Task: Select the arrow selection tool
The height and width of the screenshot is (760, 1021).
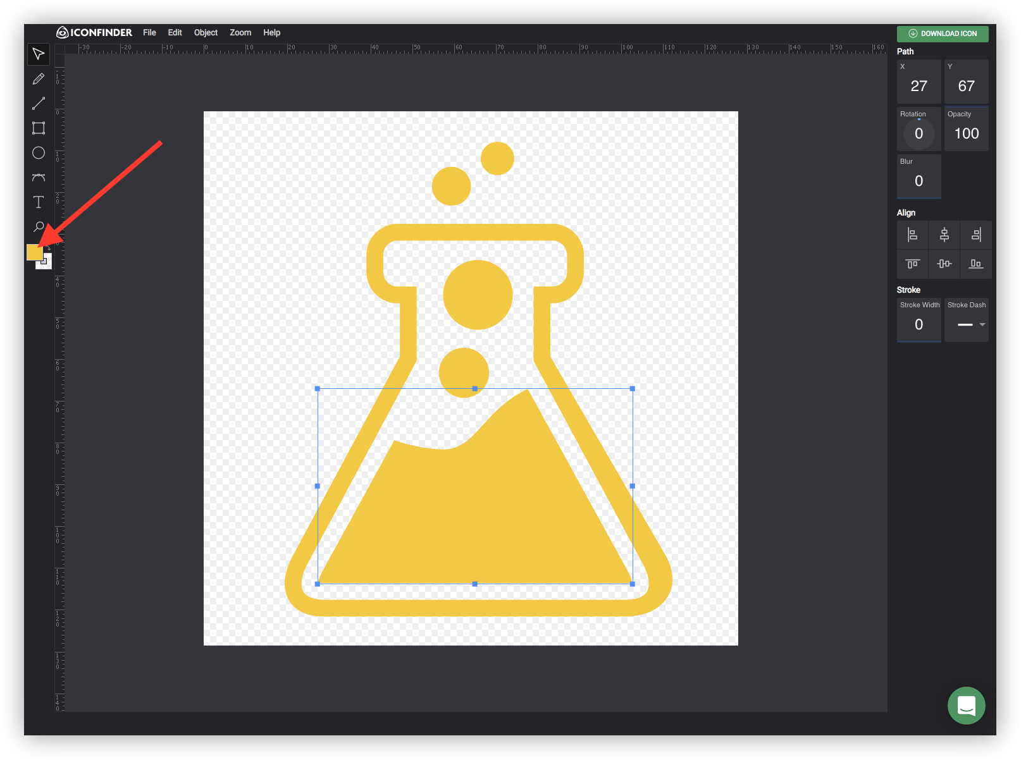Action: pos(38,54)
